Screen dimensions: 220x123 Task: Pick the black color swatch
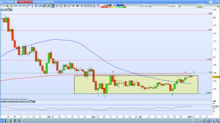pyautogui.click(x=110, y=5)
